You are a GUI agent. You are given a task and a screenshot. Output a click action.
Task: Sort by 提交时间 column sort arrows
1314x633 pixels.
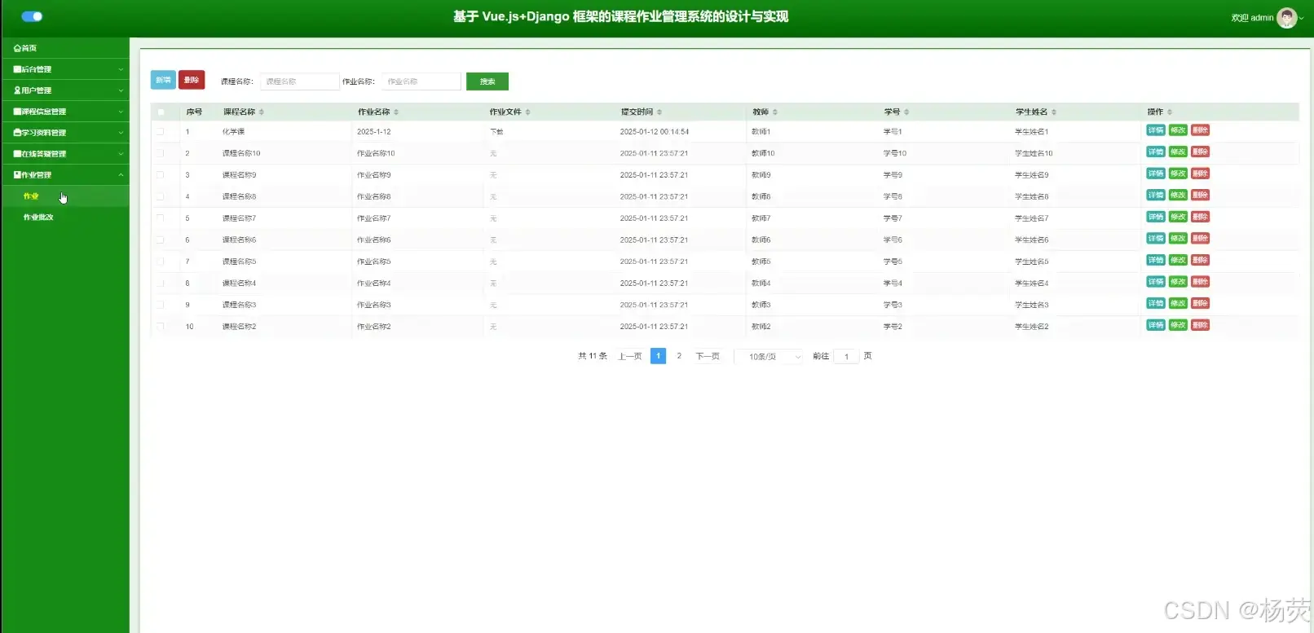(659, 112)
